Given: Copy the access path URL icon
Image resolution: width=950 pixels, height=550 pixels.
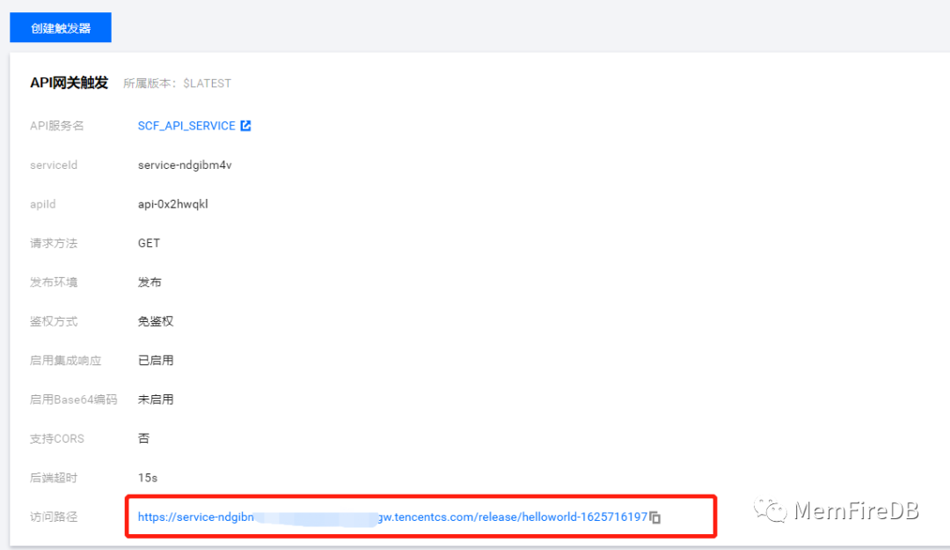Looking at the screenshot, I should coord(655,517).
